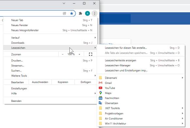The width and height of the screenshot is (190, 128).
Task: Open the Extensions puzzle icon
Action: click(x=80, y=13)
